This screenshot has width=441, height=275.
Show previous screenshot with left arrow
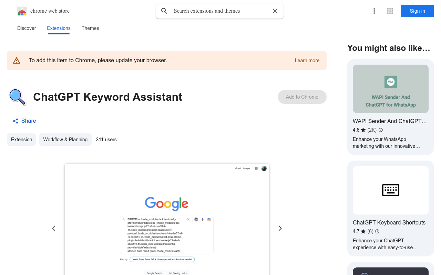click(54, 228)
